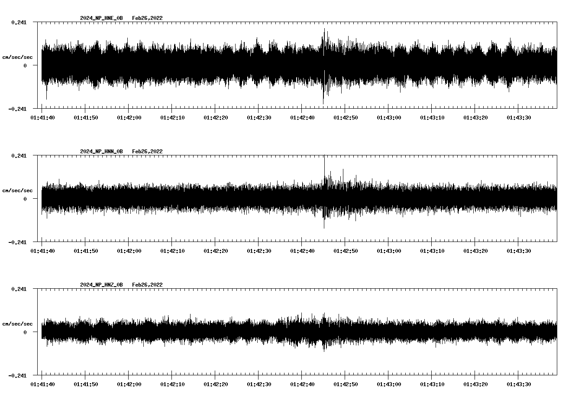The height and width of the screenshot is (400, 588).
Task: Click the 01:43:10 time label under HNN plot
Action: (432, 251)
